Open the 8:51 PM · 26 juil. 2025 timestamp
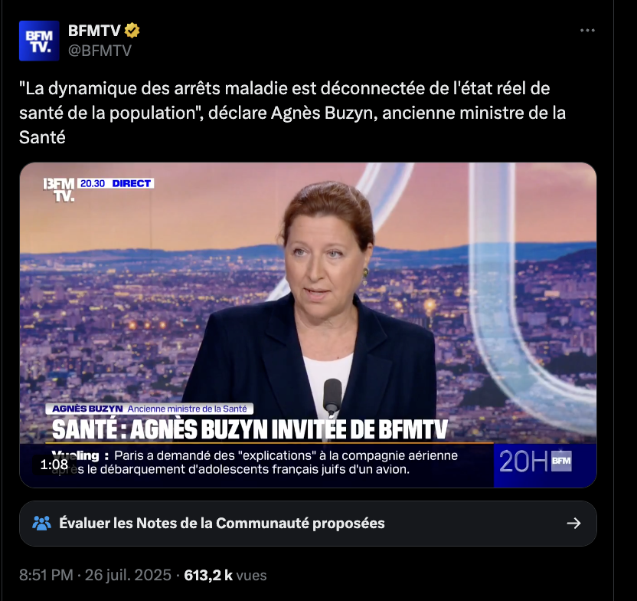Screen dimensions: 637x601 pos(95,575)
